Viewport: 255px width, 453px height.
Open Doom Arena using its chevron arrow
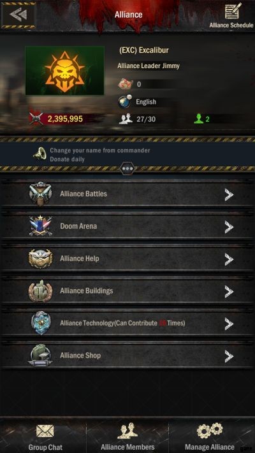pos(229,227)
